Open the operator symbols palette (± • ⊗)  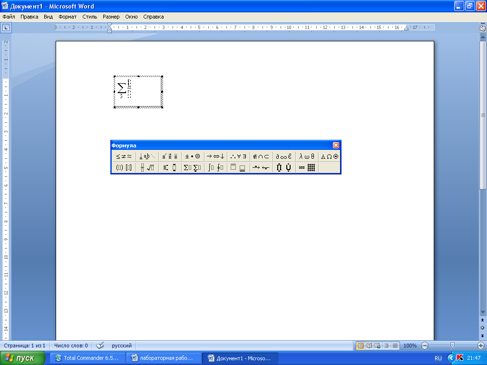(193, 156)
